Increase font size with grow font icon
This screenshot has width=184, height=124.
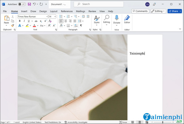coord(49,26)
